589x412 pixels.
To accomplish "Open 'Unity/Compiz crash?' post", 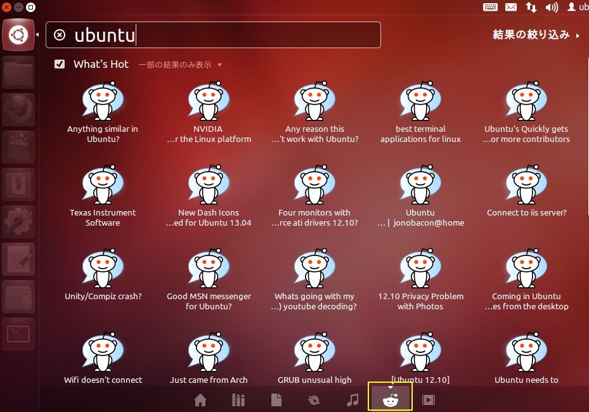I will tap(103, 275).
